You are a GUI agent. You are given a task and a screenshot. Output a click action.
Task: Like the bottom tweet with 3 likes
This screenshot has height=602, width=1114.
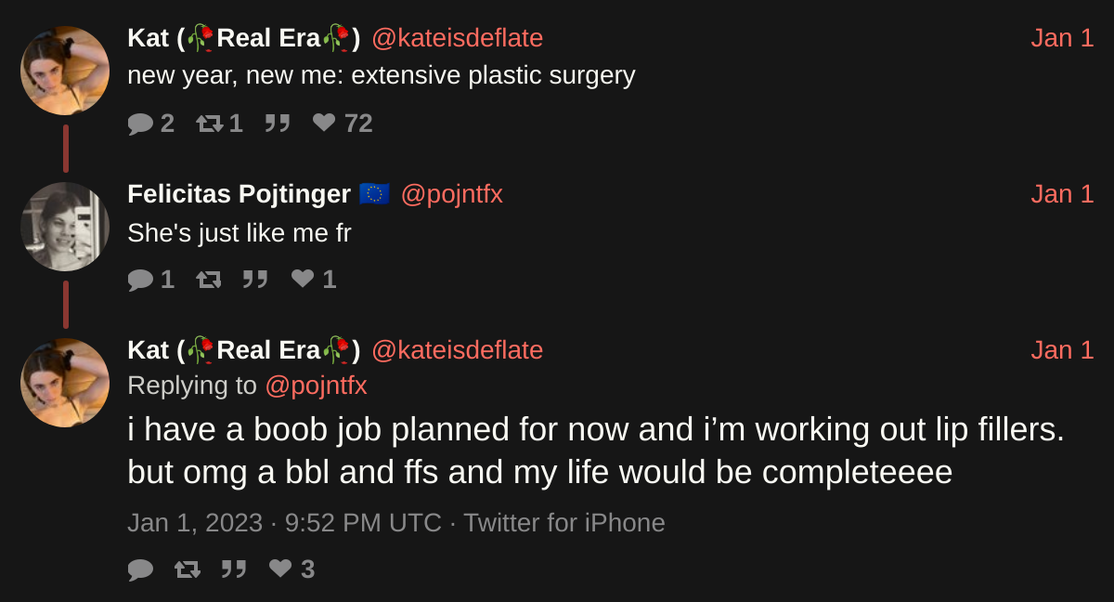click(280, 569)
